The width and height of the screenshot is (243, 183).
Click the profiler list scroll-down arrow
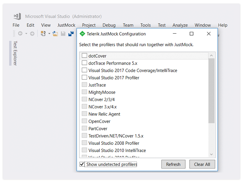pos(211,154)
